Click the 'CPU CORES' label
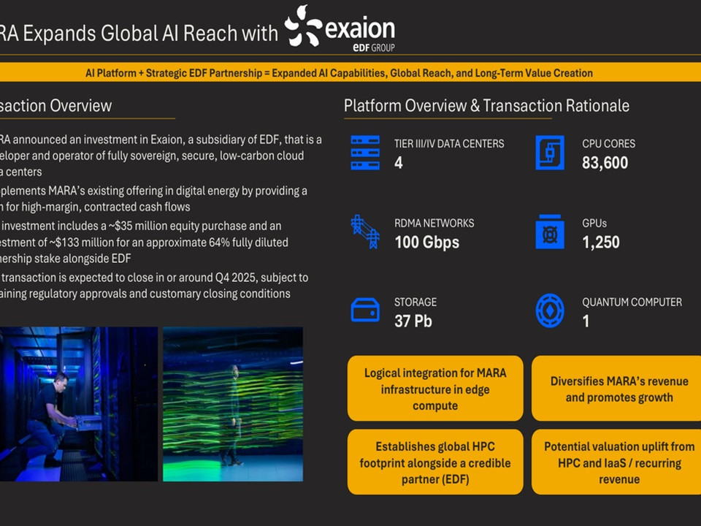The image size is (701, 526). pos(608,144)
